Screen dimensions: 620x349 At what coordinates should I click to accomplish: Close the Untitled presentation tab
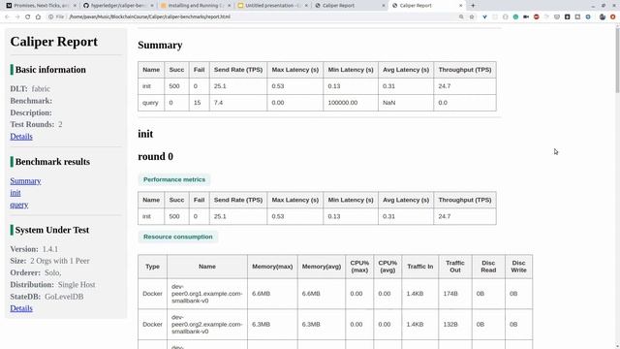click(x=306, y=6)
